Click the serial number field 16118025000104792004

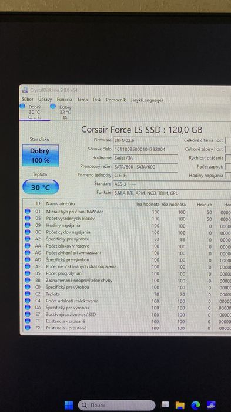(x=145, y=149)
